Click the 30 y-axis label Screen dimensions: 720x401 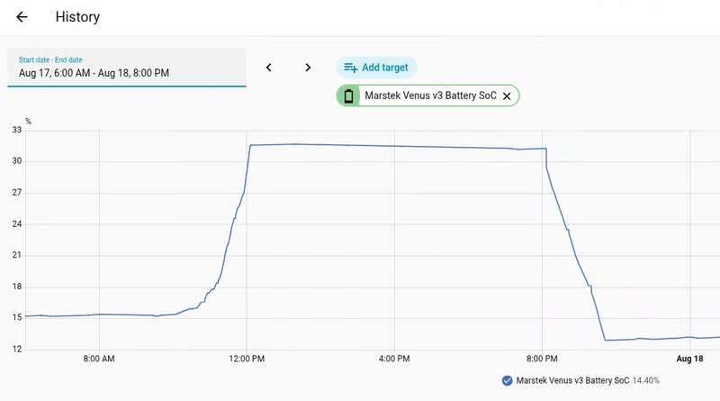17,161
